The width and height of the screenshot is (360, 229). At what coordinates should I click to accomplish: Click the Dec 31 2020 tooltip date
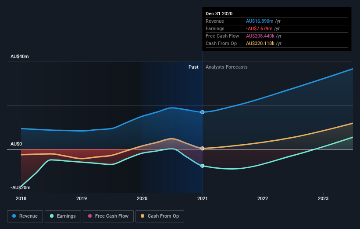tap(219, 14)
